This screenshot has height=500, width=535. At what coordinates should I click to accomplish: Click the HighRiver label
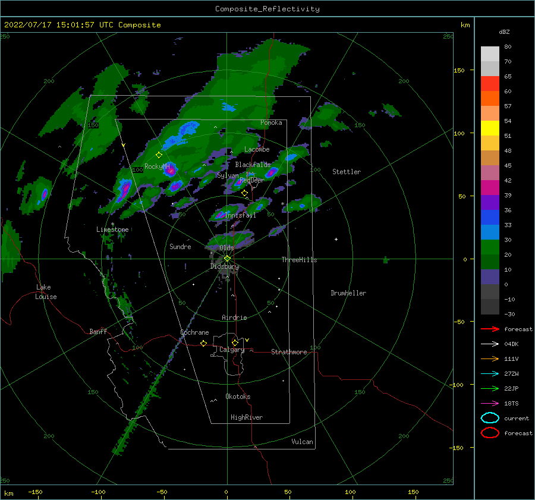point(247,417)
